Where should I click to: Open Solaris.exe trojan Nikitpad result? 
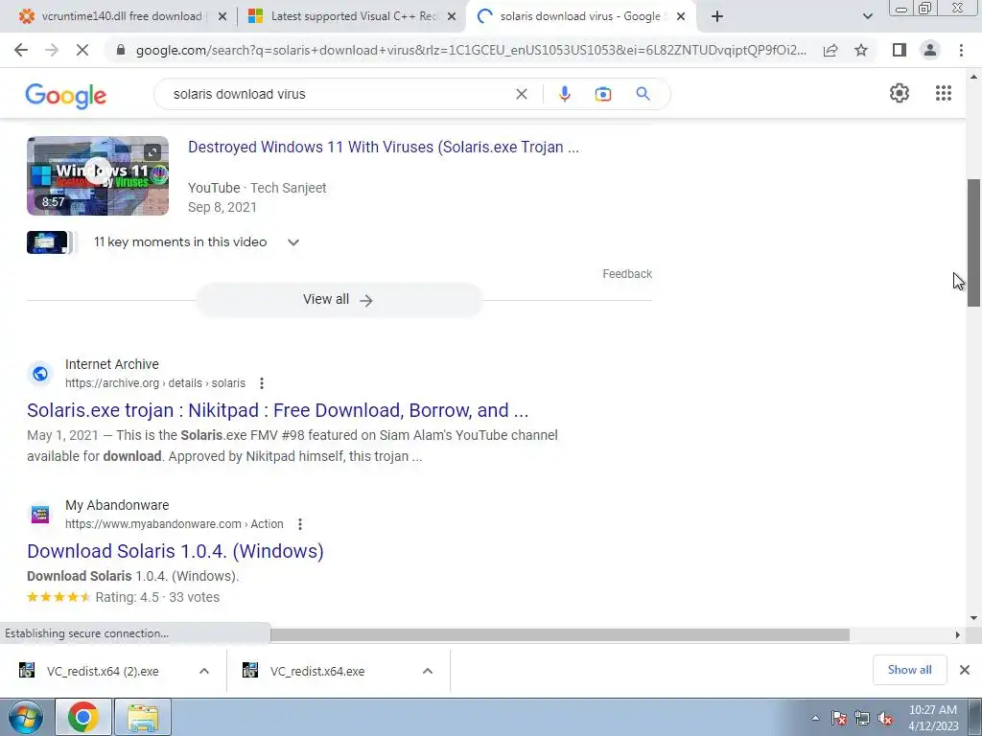(277, 410)
